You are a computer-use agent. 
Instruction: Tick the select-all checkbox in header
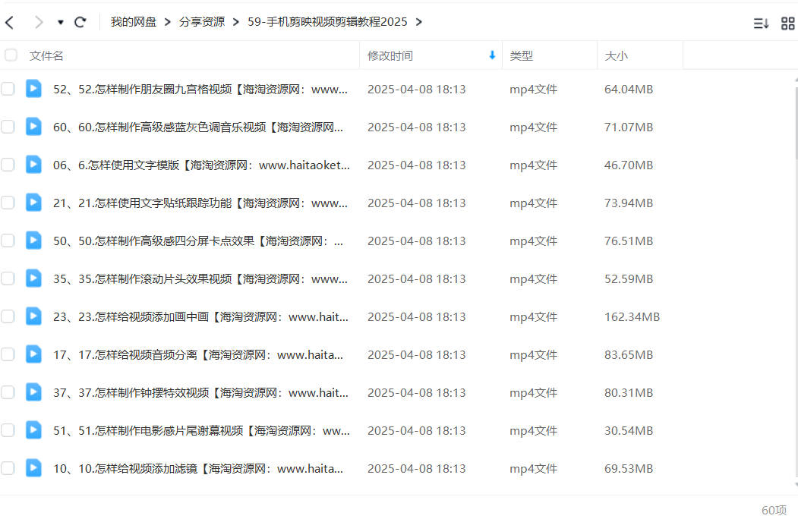[x=11, y=55]
